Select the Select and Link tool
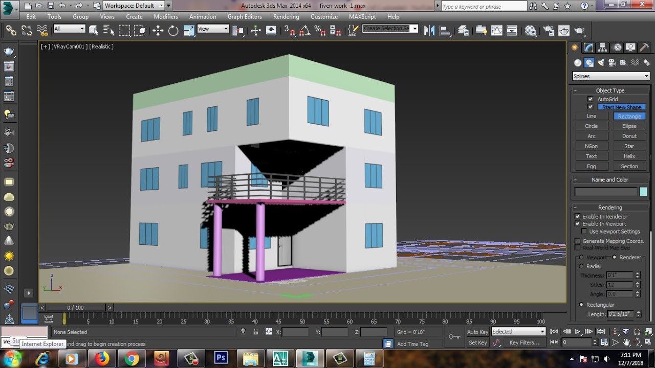Screen dimensions: 655x368 coord(11,31)
